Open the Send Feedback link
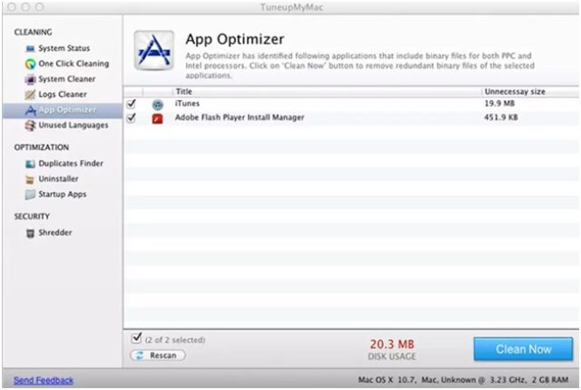 (44, 380)
